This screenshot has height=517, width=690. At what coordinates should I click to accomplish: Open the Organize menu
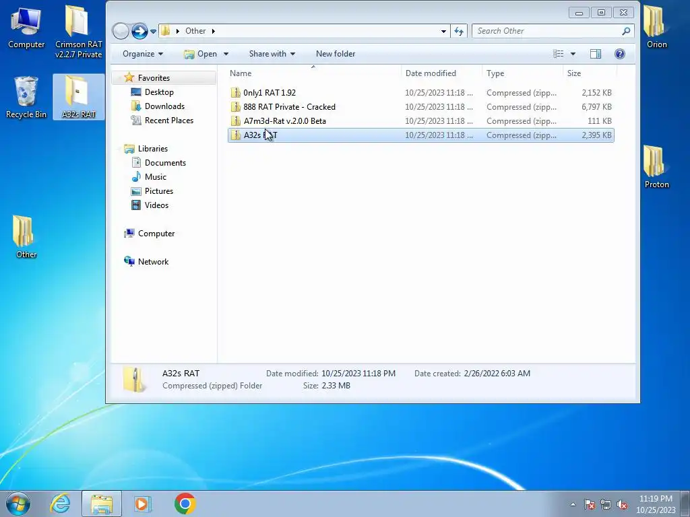click(143, 54)
